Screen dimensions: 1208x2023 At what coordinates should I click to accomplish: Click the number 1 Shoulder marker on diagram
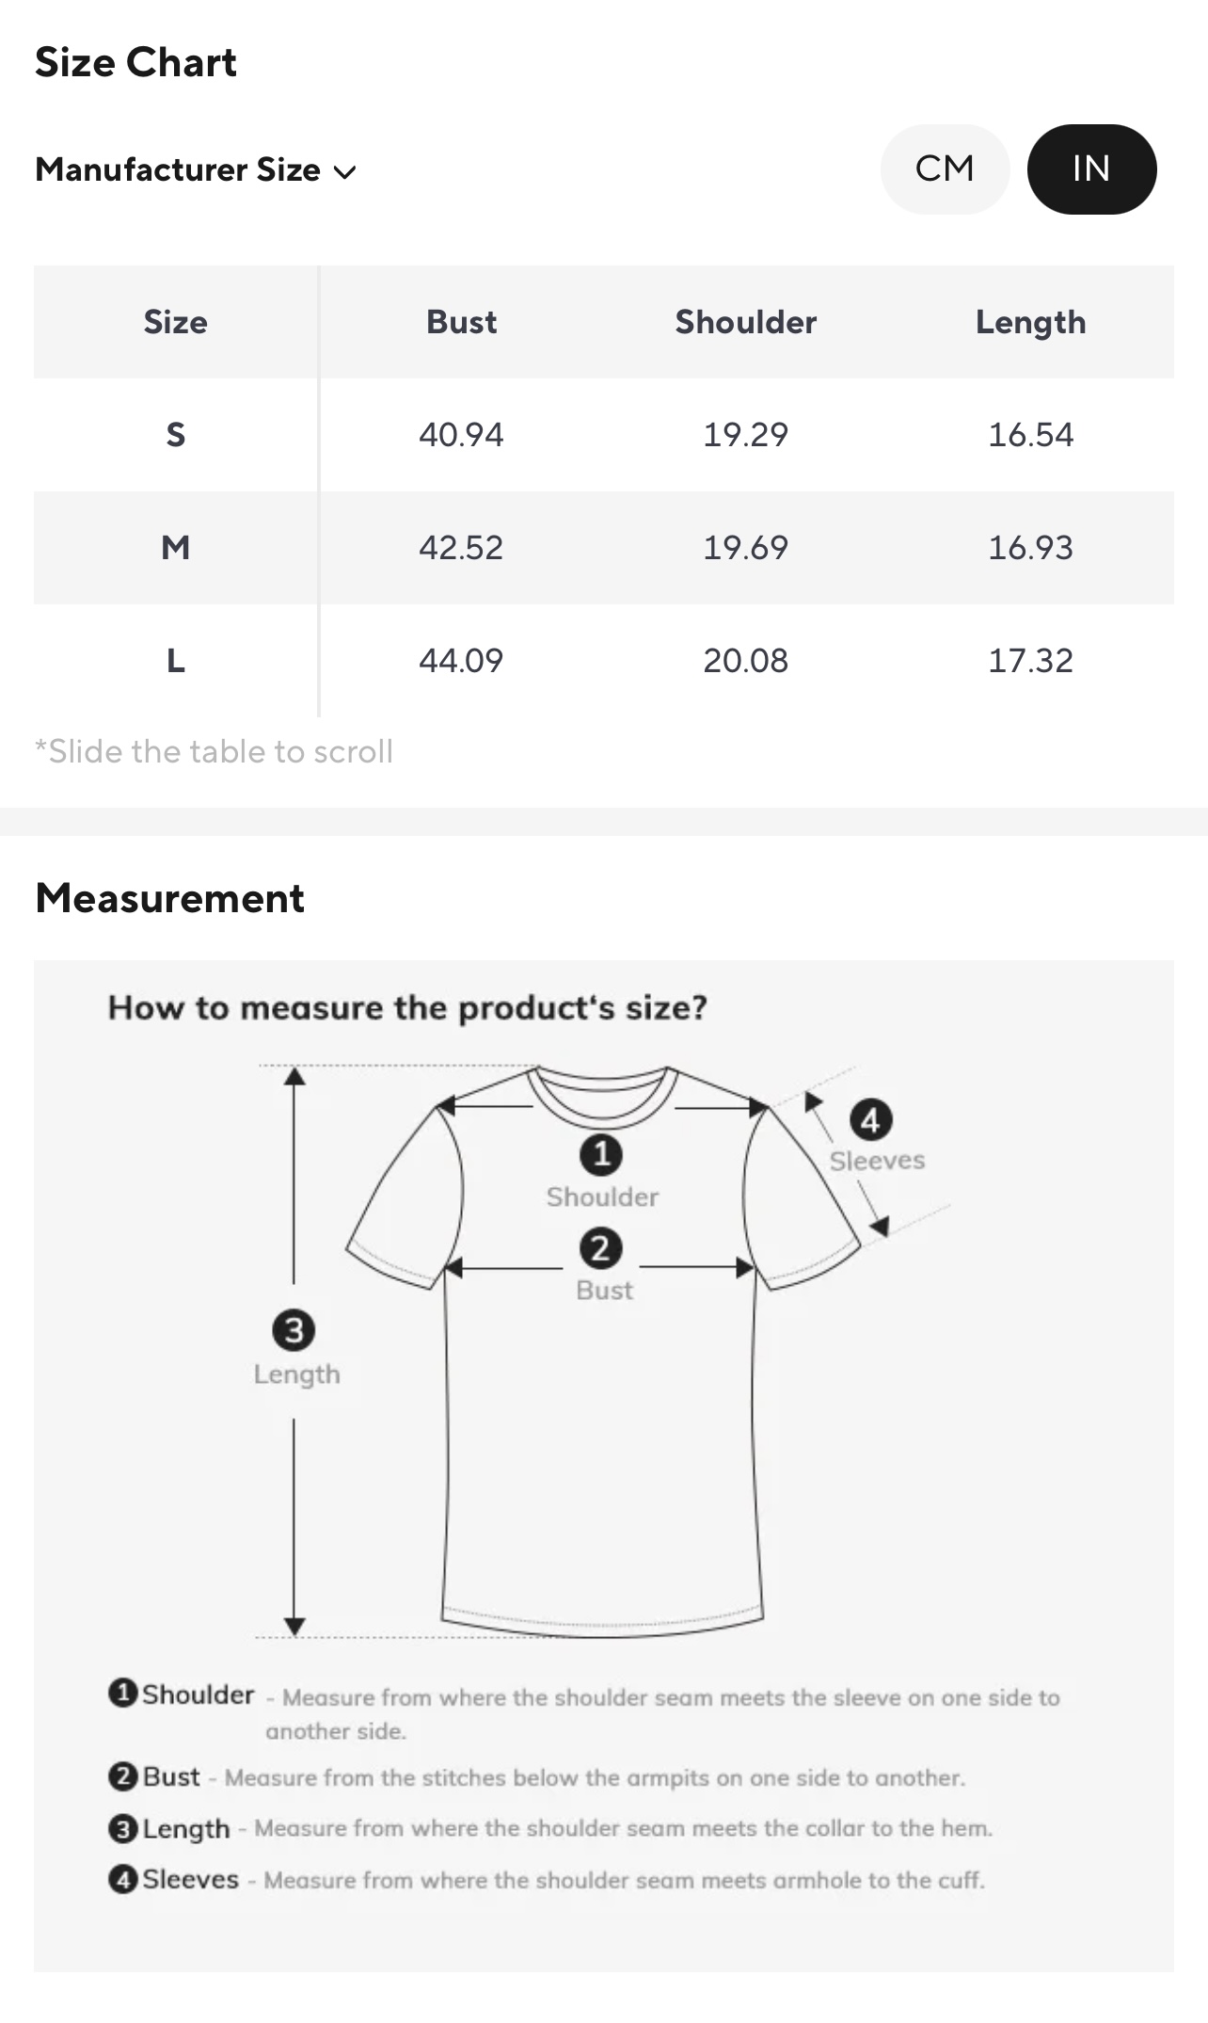[601, 1154]
